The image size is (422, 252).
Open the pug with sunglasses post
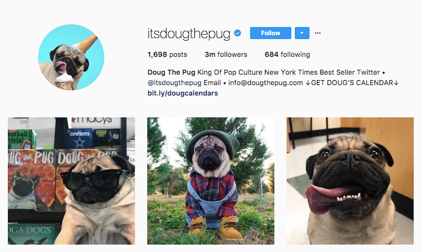(x=71, y=181)
